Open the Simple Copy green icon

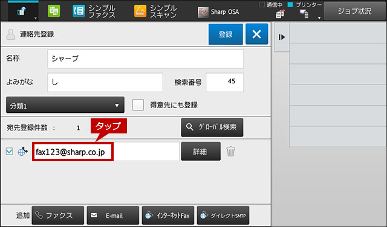tap(54, 11)
